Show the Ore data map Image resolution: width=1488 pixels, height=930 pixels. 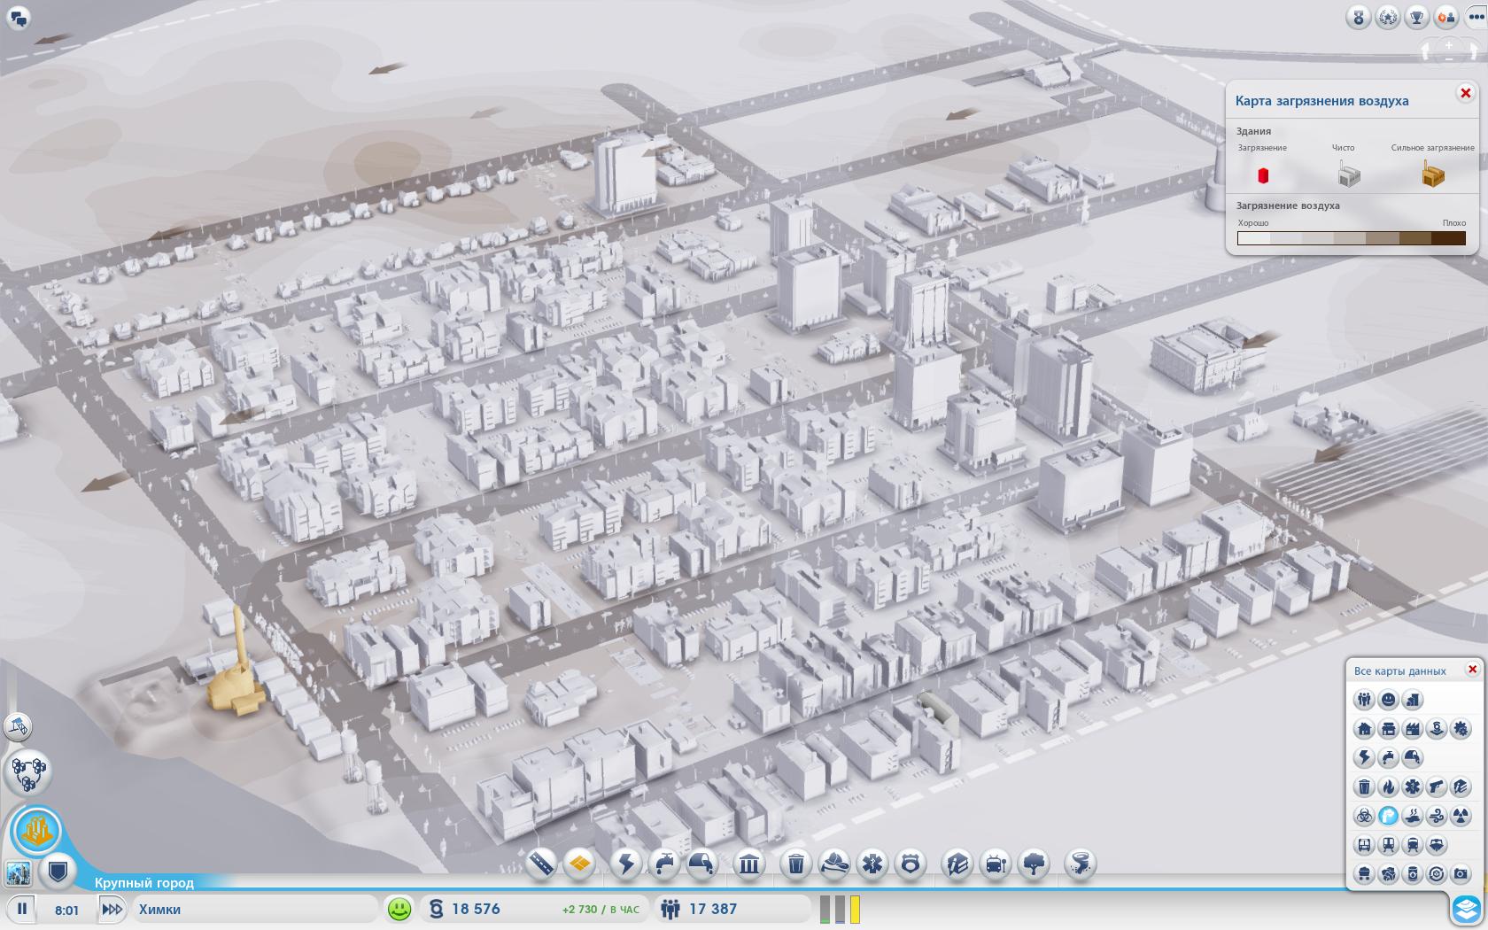1388,874
